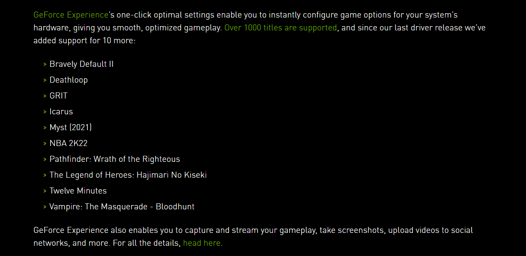
Task: Select the Bravely Default II list entry
Action: [x=81, y=64]
